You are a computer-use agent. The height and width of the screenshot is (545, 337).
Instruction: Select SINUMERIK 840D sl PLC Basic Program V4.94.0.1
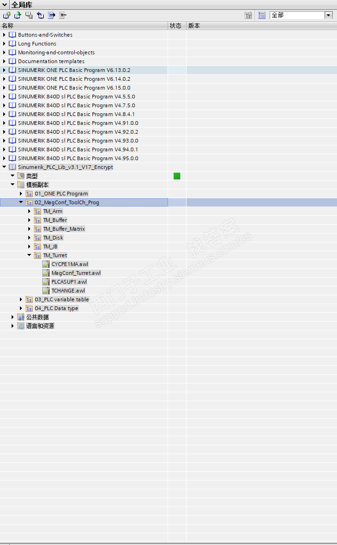pos(78,149)
